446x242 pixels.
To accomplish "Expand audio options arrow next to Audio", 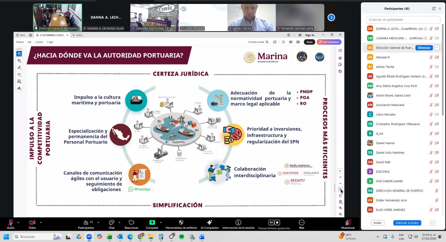I will 18,223.
